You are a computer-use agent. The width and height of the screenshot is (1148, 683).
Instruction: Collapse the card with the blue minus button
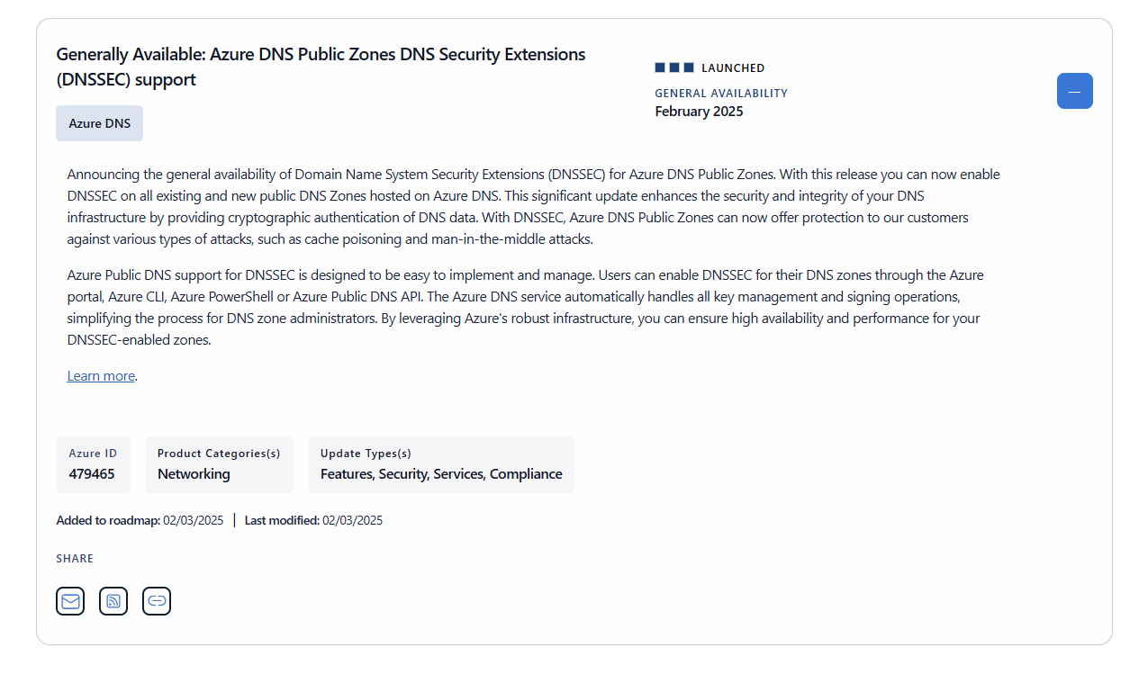point(1074,91)
